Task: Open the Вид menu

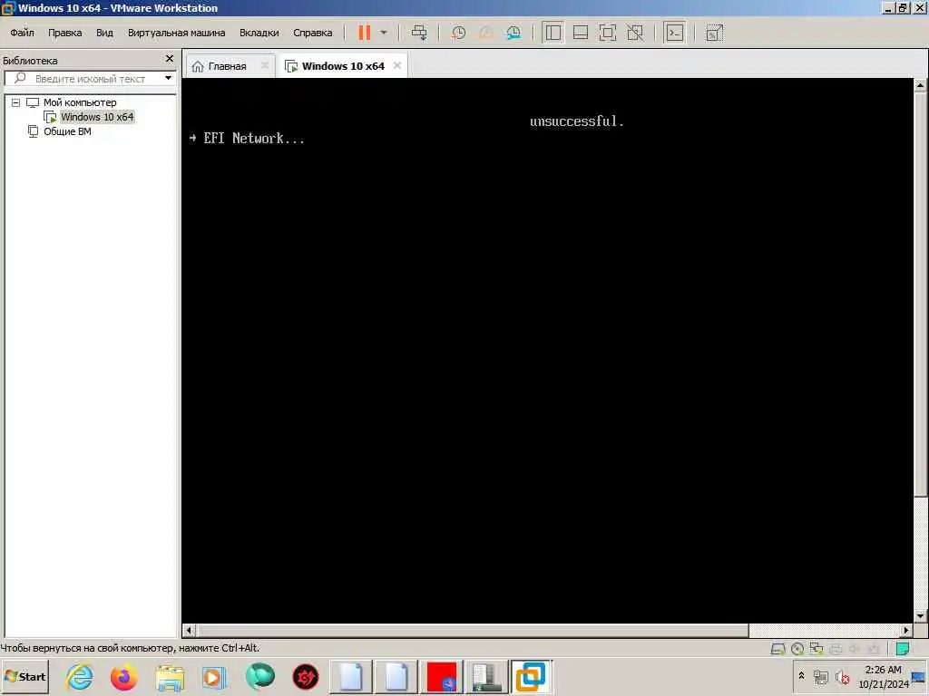Action: point(105,33)
